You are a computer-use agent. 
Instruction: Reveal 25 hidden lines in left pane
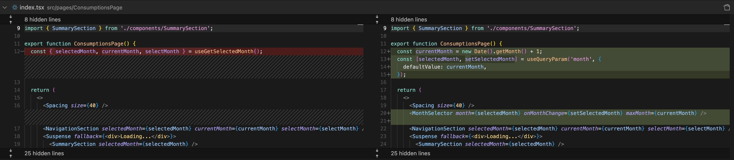pyautogui.click(x=44, y=153)
